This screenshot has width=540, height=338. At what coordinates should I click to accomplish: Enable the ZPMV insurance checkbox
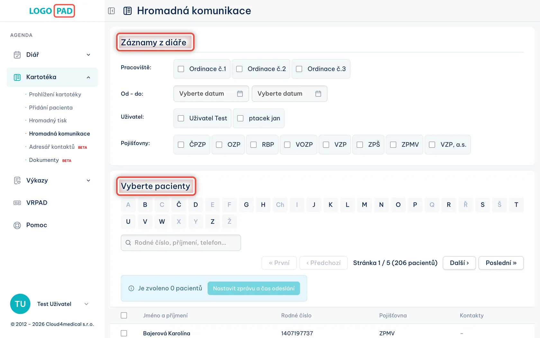[x=393, y=145]
